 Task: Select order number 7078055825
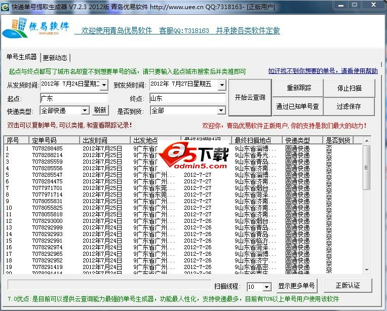48,208
